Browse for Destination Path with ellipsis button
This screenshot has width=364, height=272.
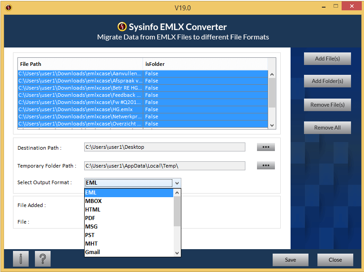click(266, 147)
